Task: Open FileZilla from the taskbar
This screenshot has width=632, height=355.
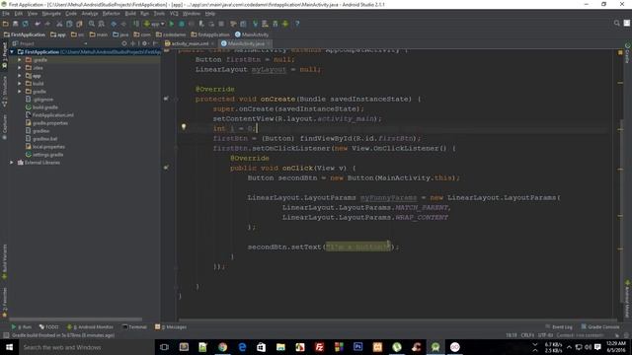Action: (319, 347)
